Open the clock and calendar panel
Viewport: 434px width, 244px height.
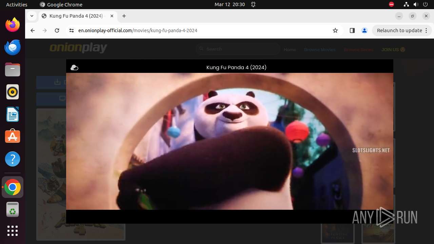pos(230,4)
